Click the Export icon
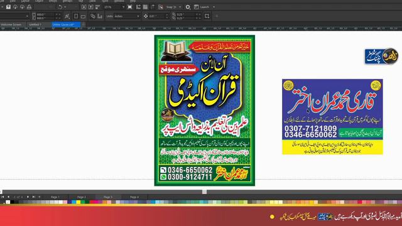This screenshot has width=402, height=226. pyautogui.click(x=90, y=7)
